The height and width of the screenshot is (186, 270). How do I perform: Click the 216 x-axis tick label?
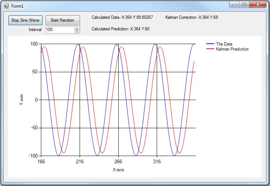80,161
